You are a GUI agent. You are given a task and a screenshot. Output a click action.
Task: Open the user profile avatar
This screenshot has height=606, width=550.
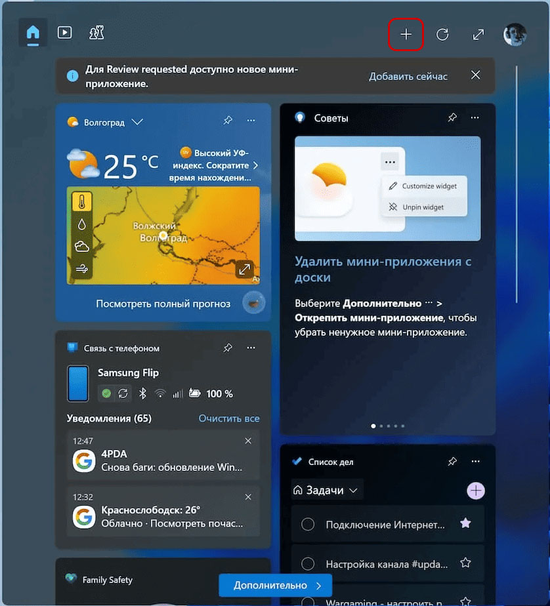click(515, 34)
